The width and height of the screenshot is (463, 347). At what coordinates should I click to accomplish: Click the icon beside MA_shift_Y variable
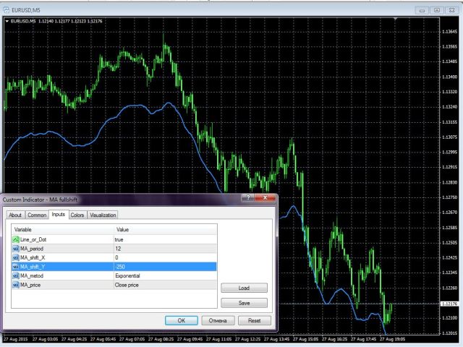(15, 267)
